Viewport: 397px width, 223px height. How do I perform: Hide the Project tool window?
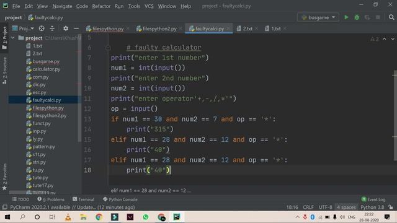[x=76, y=28]
